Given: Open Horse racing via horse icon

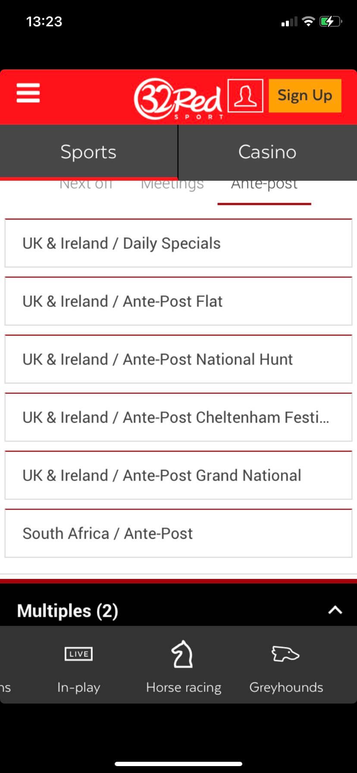Looking at the screenshot, I should pyautogui.click(x=182, y=654).
